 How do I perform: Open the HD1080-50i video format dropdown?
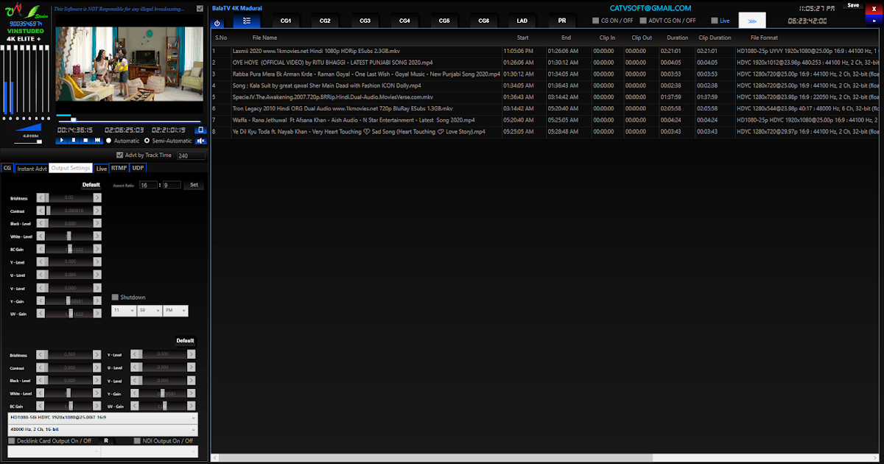click(x=103, y=418)
